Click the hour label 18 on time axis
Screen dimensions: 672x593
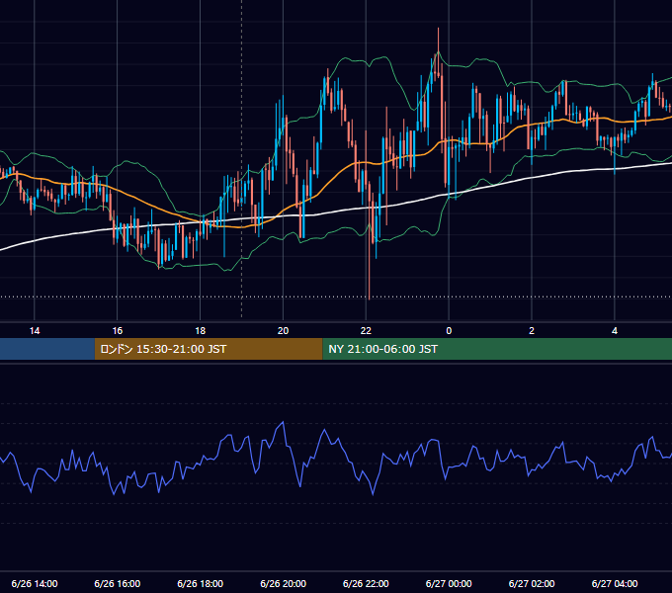(x=201, y=331)
